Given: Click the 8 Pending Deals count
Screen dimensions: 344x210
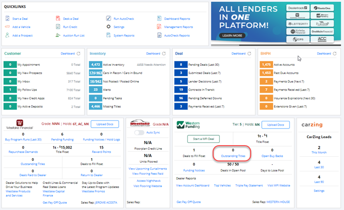Looking at the screenshot, I should [x=181, y=65].
